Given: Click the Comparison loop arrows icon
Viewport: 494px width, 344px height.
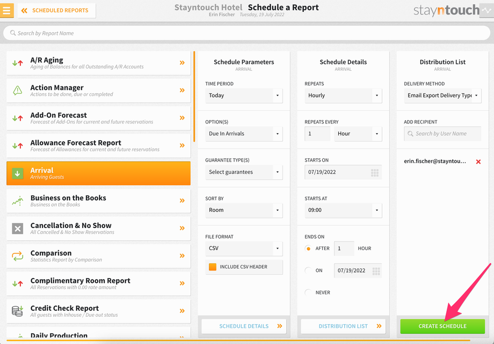Looking at the screenshot, I should click(x=18, y=256).
